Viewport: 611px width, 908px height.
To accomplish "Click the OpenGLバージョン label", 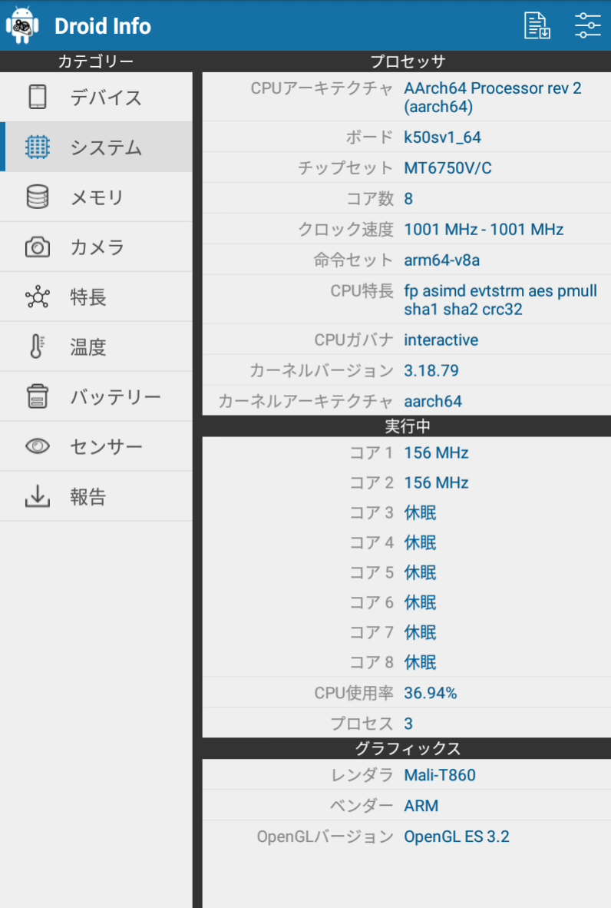I will [x=325, y=837].
